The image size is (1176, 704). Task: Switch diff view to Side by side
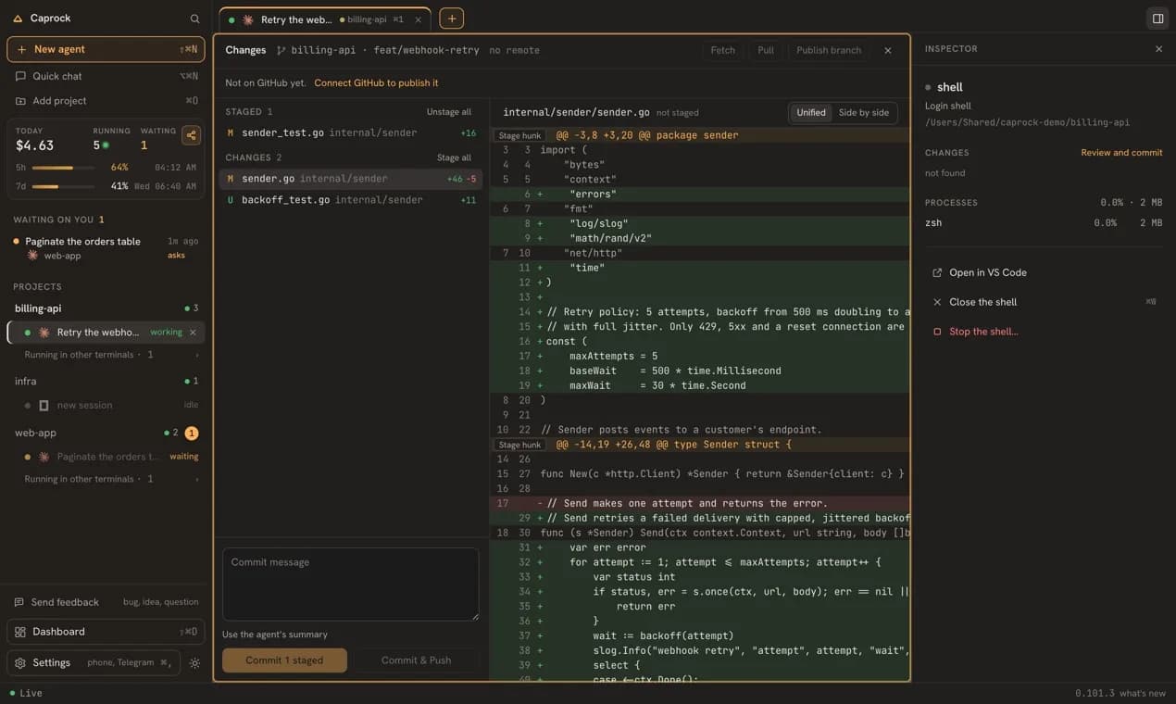[x=863, y=112]
